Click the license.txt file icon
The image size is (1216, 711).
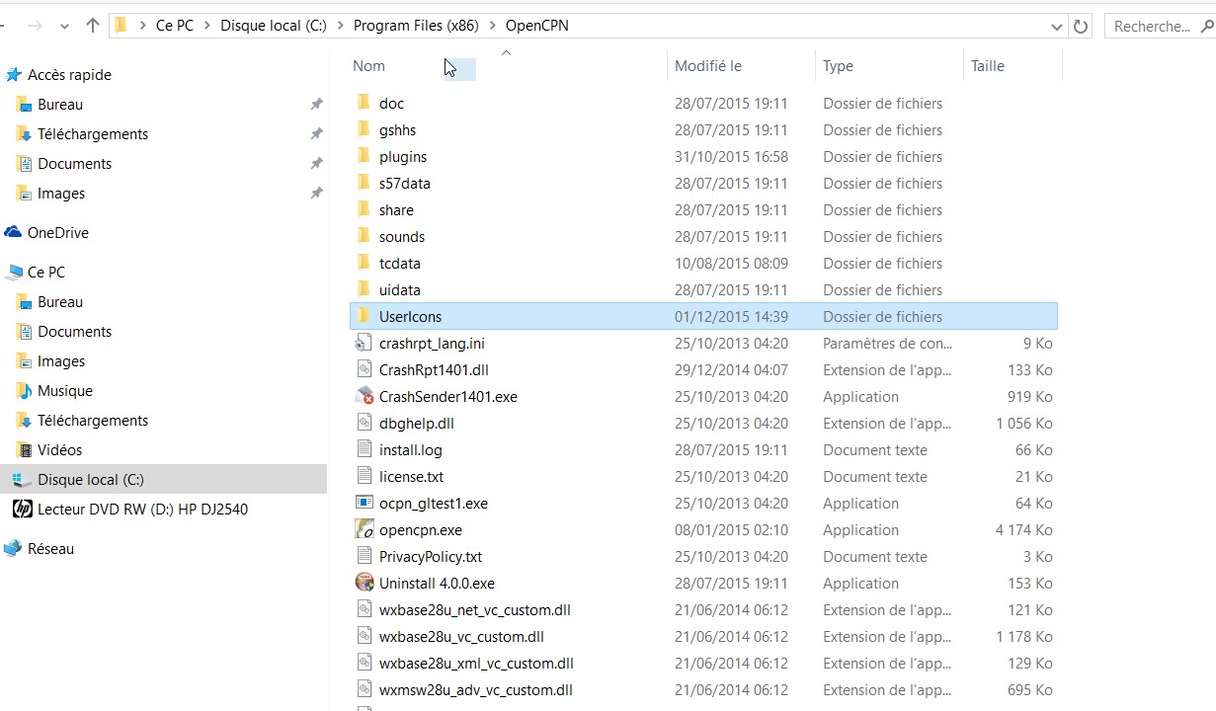tap(364, 476)
